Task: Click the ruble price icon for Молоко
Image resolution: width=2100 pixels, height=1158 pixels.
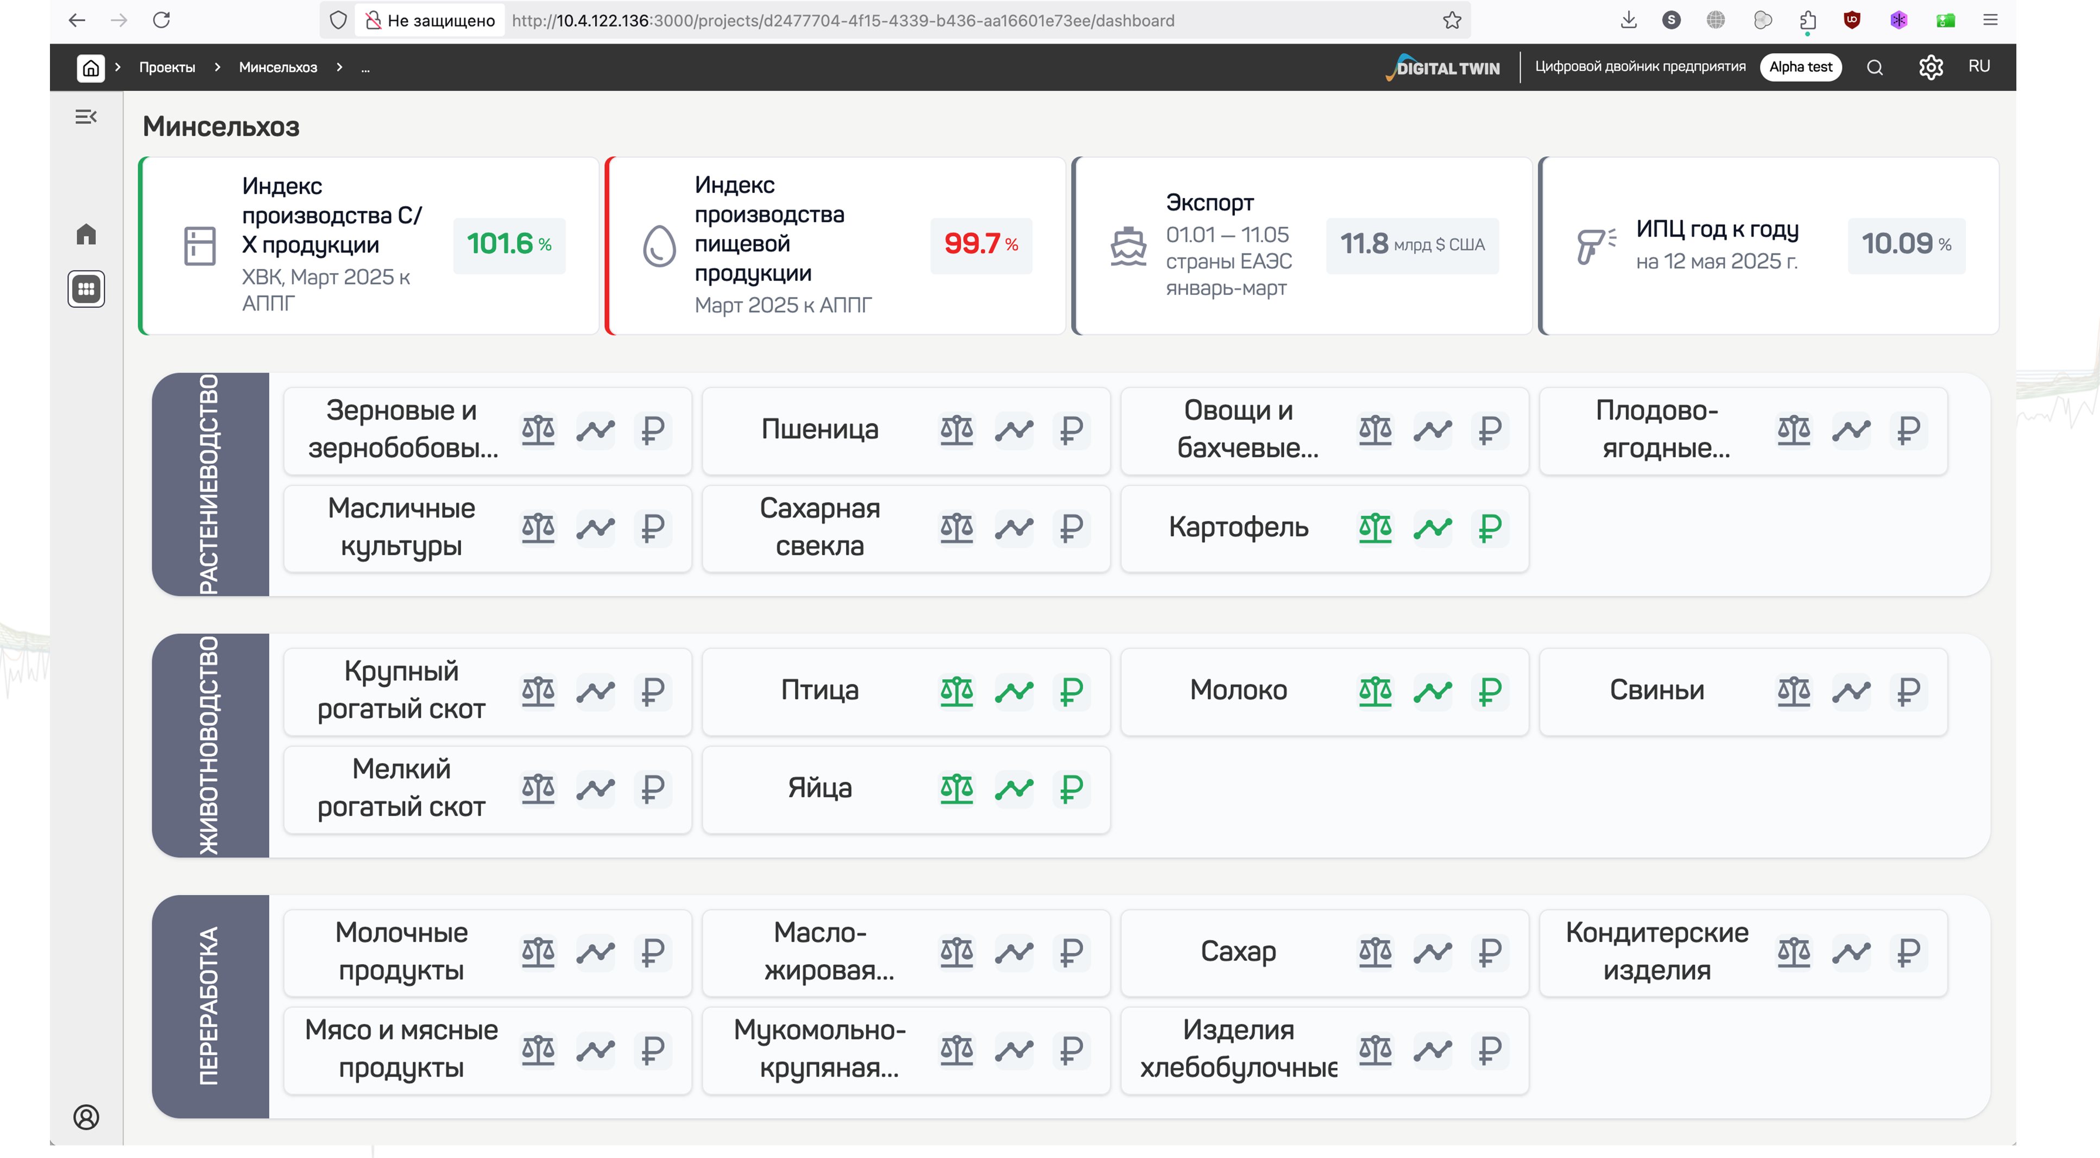Action: click(x=1490, y=691)
